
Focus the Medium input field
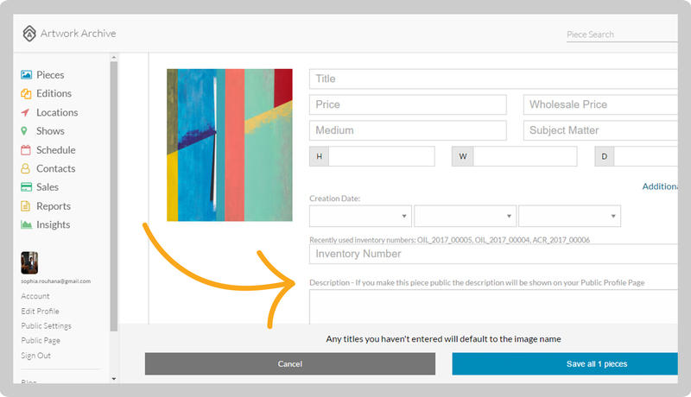pos(408,130)
